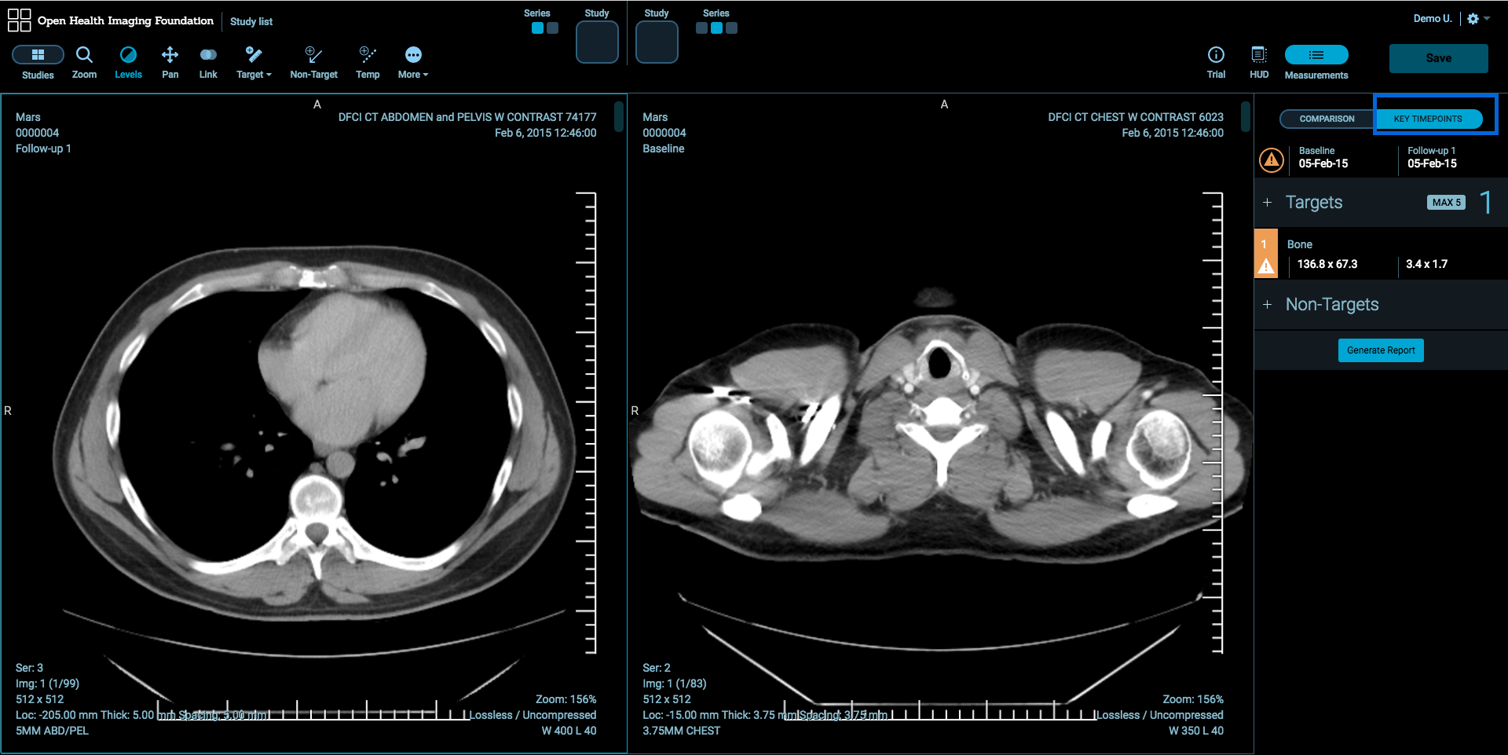Go to the Study list

tap(251, 21)
